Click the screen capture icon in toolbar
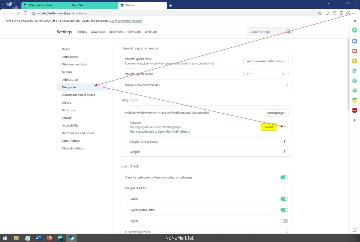The image size is (360, 242). [x=334, y=13]
